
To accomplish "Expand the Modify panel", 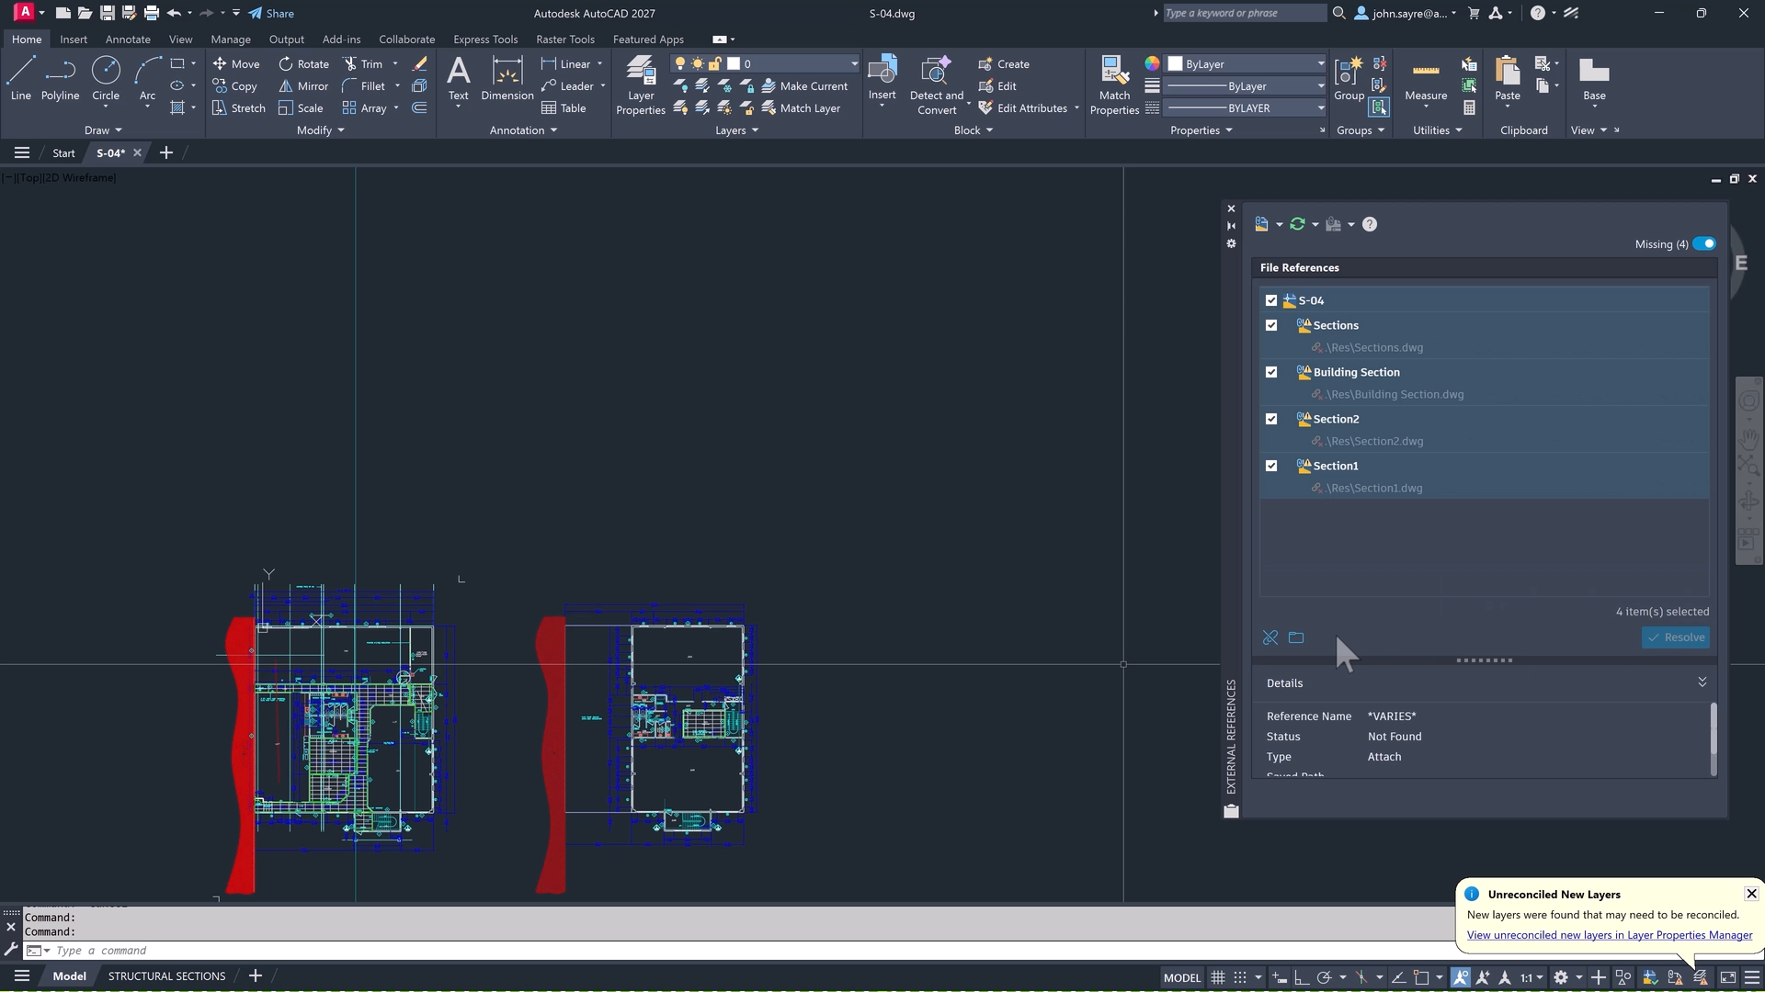I will pyautogui.click(x=320, y=130).
